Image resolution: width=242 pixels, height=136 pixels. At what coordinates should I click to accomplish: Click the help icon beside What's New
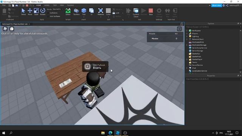(223, 5)
